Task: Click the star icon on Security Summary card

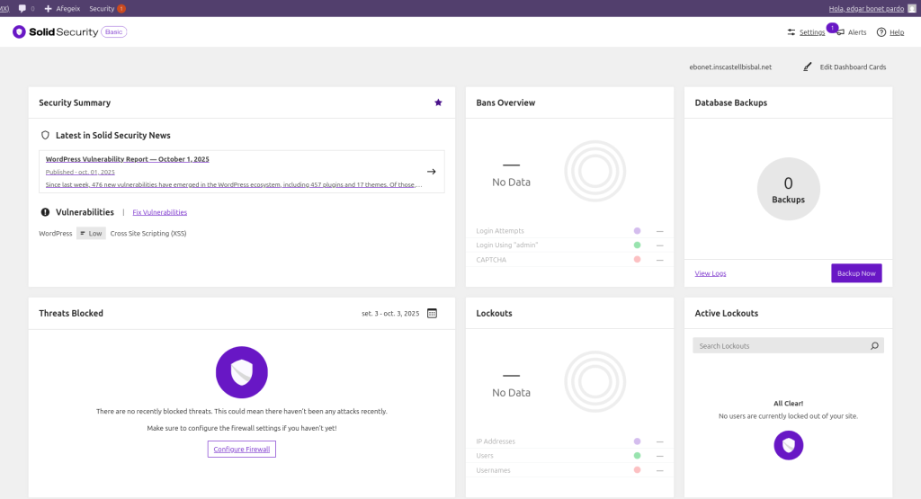Action: (438, 102)
